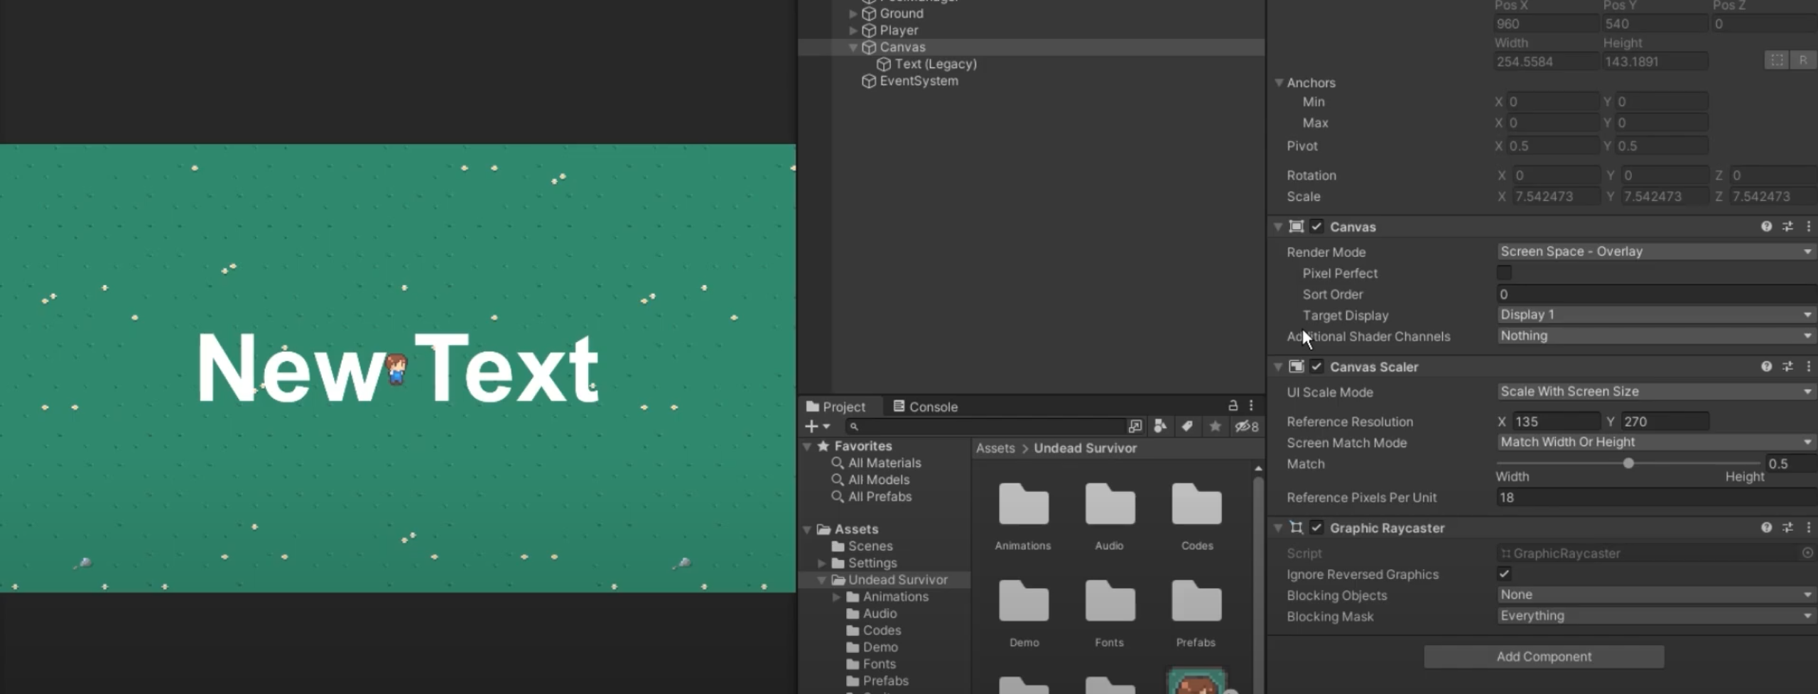Open the Create asset plus dropdown
This screenshot has width=1818, height=694.
[x=817, y=426]
